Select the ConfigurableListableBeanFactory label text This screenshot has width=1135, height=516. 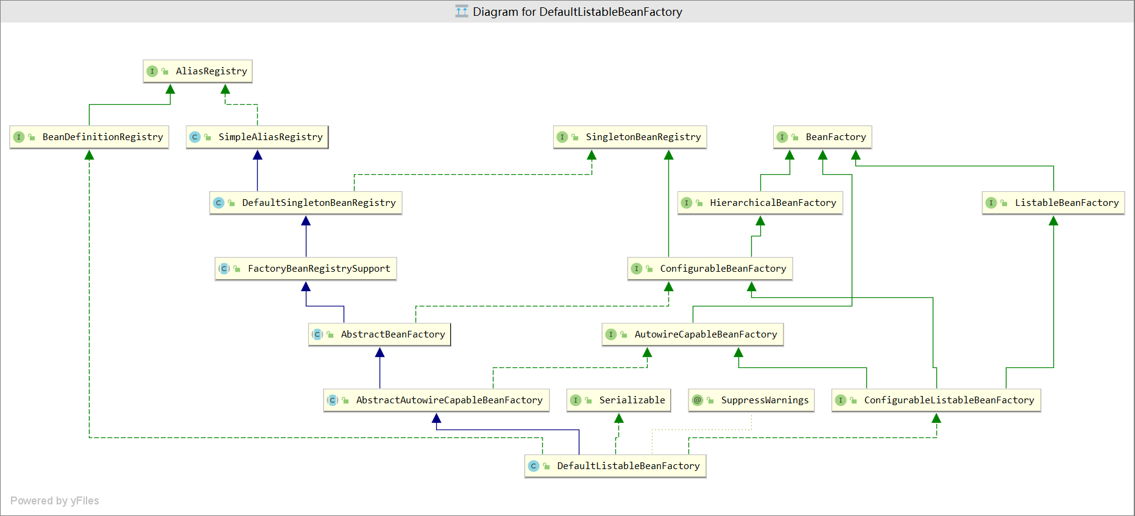pos(949,400)
